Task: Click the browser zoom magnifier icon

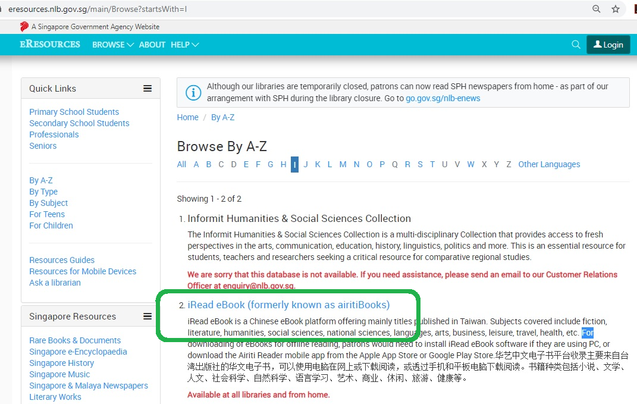Action: (596, 9)
